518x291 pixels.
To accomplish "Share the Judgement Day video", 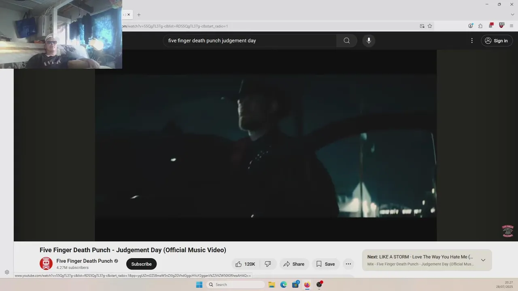I will click(294, 264).
